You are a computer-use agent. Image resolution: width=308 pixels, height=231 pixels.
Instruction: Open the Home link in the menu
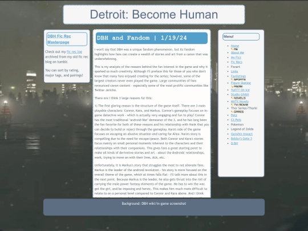coord(235,46)
